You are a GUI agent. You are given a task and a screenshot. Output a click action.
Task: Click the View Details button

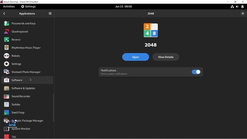click(166, 57)
